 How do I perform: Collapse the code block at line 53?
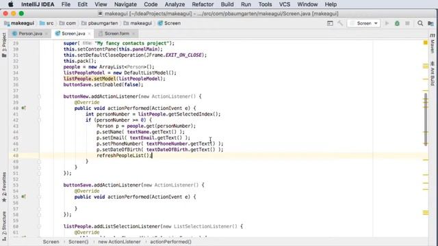(39, 185)
